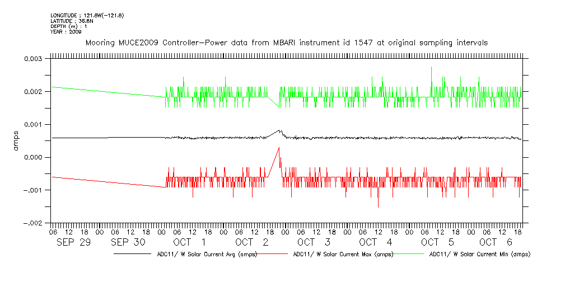The width and height of the screenshot is (565, 282).
Task: Click the black legend line sample for Avg
Action: tap(133, 254)
